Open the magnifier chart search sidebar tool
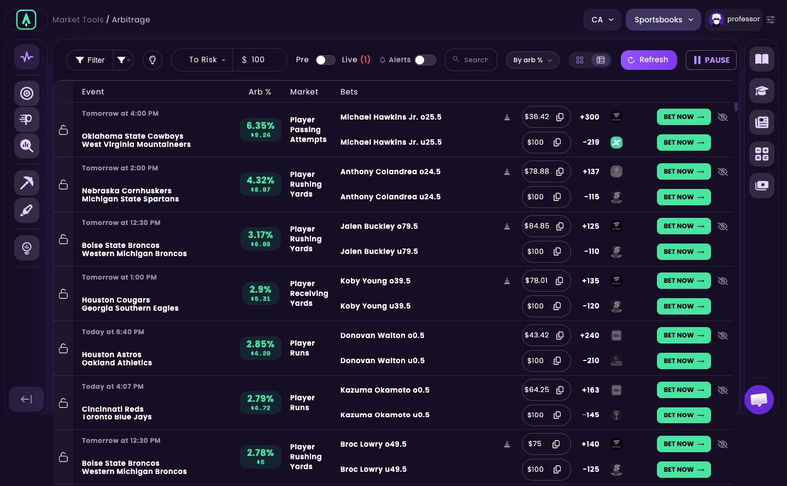 27,146
